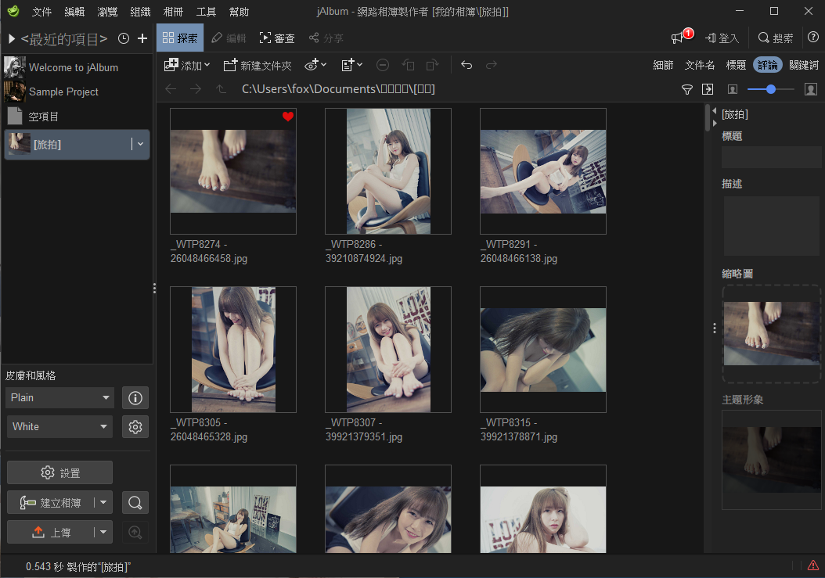825x578 pixels.
Task: Click the filter funnel icon
Action: (686, 89)
